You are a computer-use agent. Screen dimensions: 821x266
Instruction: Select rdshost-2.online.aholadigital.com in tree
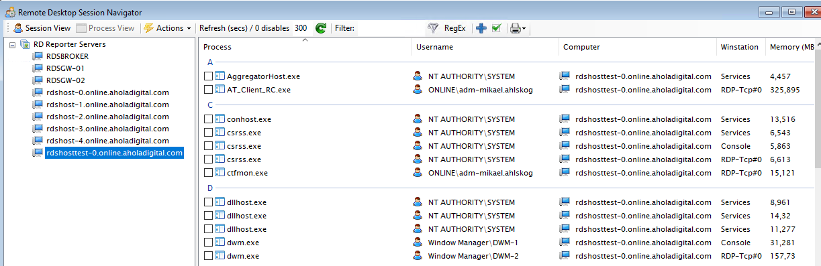click(107, 117)
